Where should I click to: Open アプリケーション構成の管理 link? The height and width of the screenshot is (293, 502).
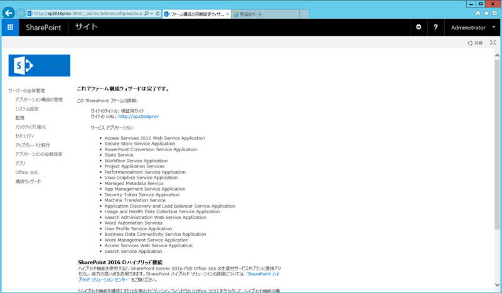[39, 100]
